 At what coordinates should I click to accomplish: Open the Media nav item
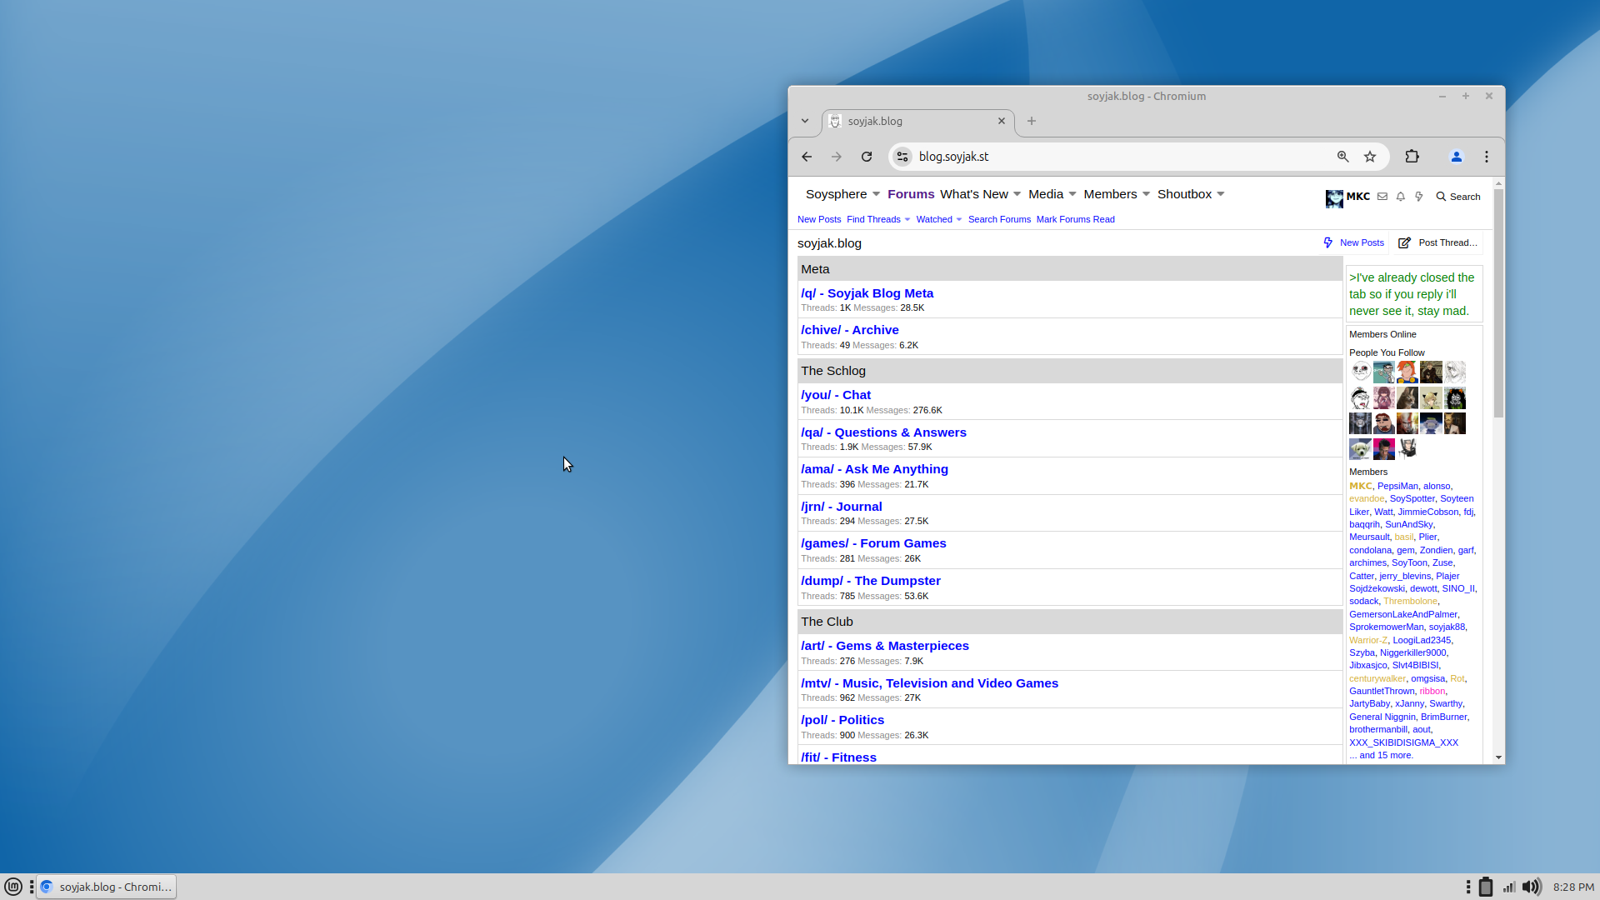click(x=1046, y=194)
